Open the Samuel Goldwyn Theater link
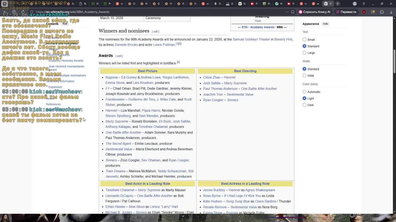 click(x=251, y=39)
